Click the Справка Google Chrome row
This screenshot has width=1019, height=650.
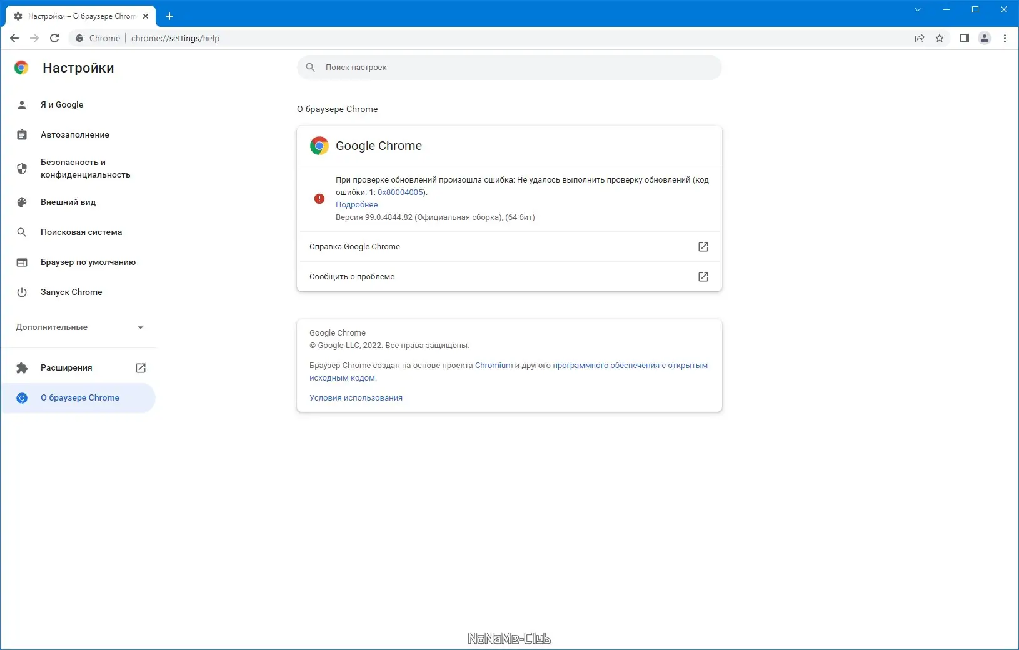coord(510,247)
